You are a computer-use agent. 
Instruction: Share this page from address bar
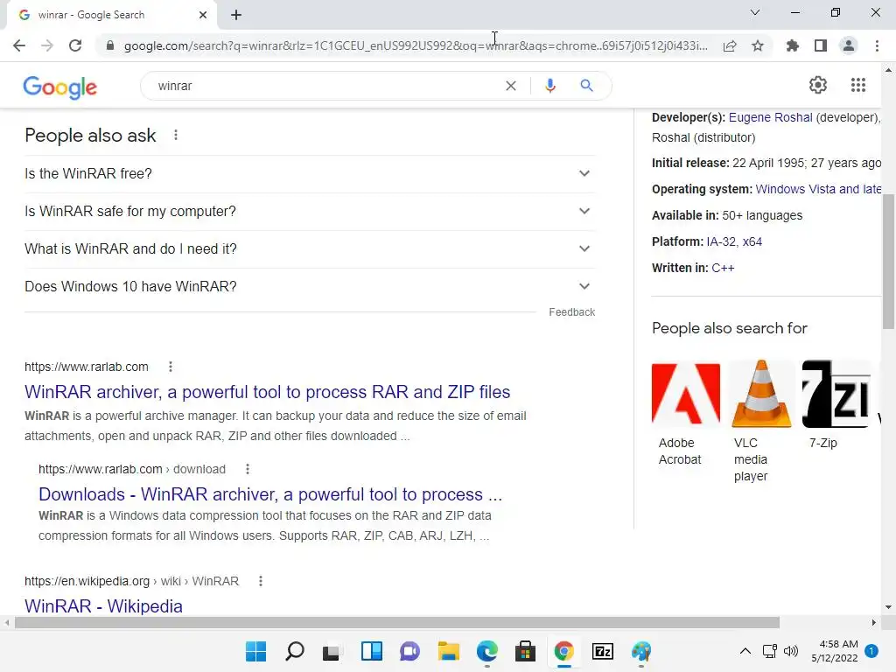(730, 45)
